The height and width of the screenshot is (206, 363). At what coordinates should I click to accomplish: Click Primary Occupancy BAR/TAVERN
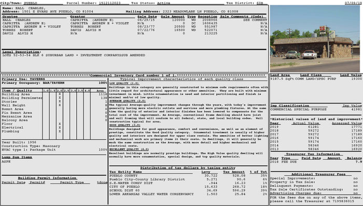point(33,83)
